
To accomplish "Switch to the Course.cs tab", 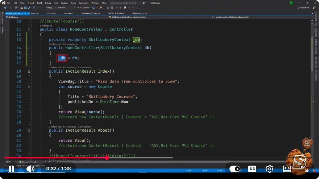I will [x=51, y=13].
